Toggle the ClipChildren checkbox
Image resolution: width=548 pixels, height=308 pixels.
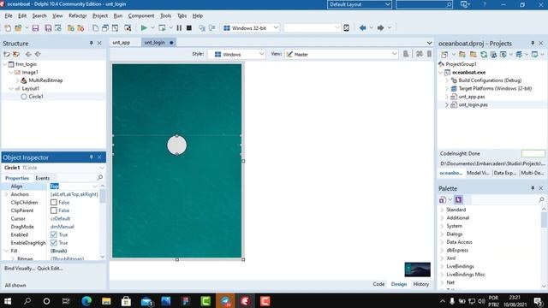(53, 202)
